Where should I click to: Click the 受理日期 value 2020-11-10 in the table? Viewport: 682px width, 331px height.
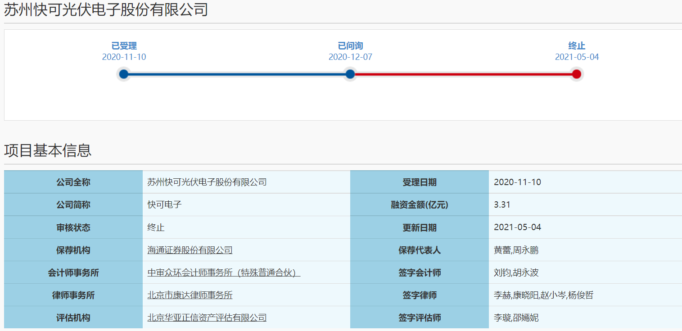pos(517,182)
